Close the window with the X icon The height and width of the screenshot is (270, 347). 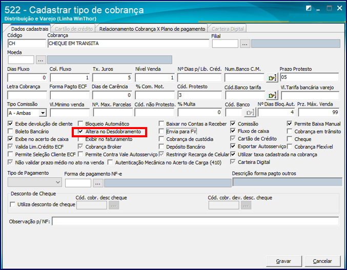[x=339, y=8]
